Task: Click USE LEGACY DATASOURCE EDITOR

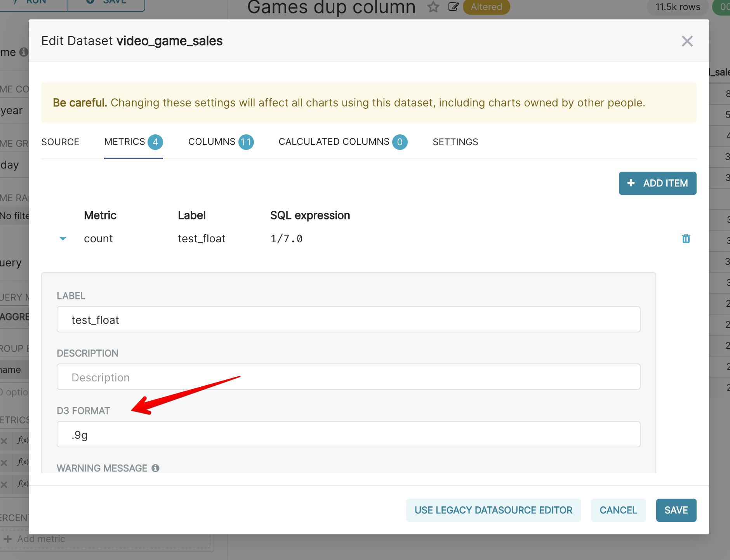Action: coord(493,510)
